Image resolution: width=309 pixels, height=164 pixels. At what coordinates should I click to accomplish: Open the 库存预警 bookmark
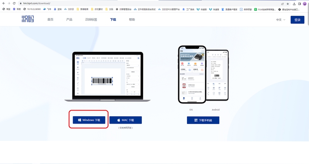(246, 9)
